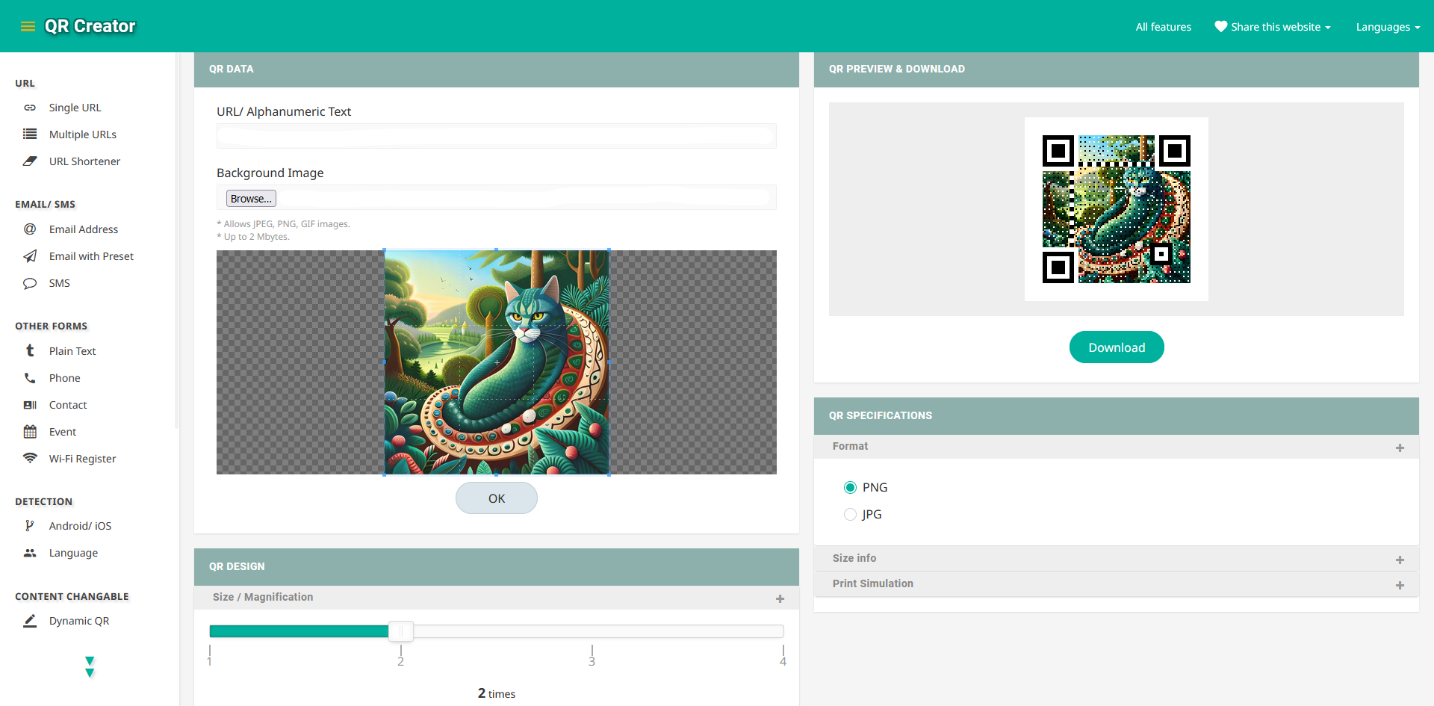Click the cat background image crop area
Screen dimensions: 1434x706
coord(497,362)
